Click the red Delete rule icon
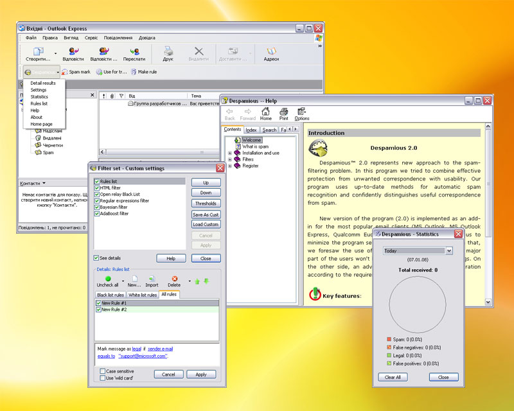The width and height of the screenshot is (514, 411). (x=174, y=279)
